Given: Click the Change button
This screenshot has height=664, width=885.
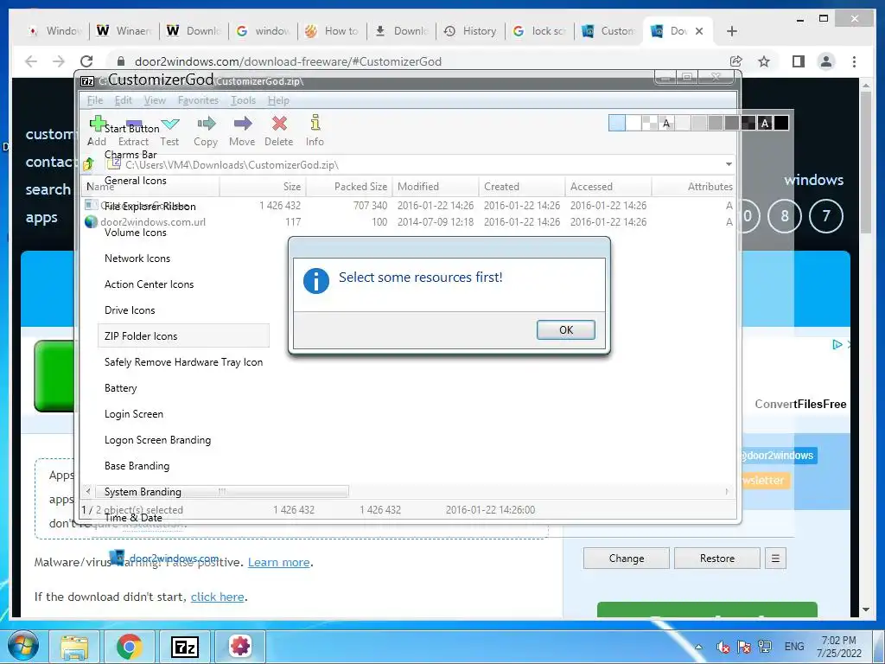Looking at the screenshot, I should (x=626, y=559).
